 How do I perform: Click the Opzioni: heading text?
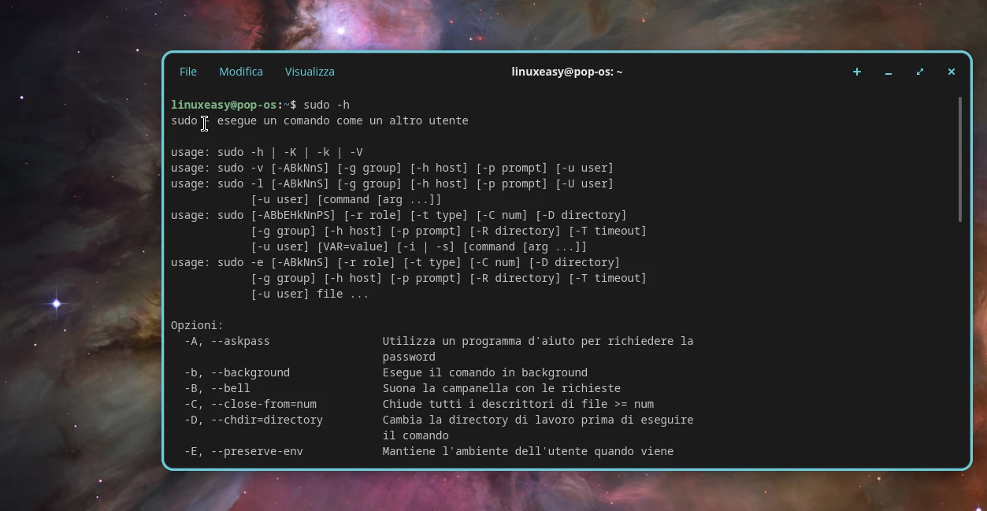click(196, 325)
